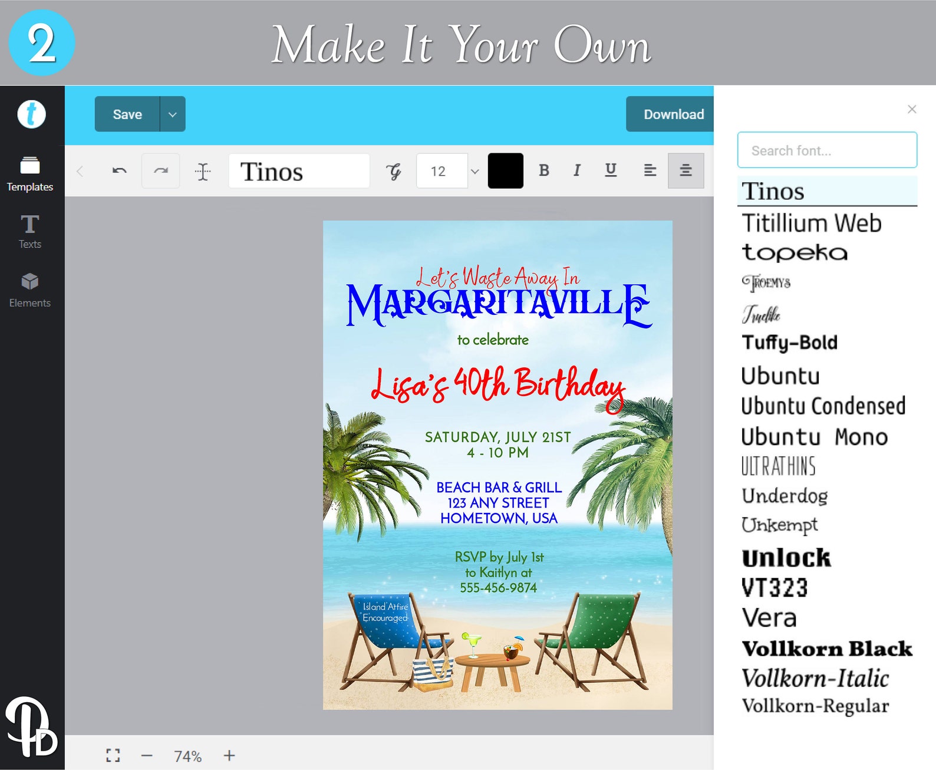Viewport: 936px width, 770px height.
Task: Choose the Underdog font
Action: coord(785,496)
